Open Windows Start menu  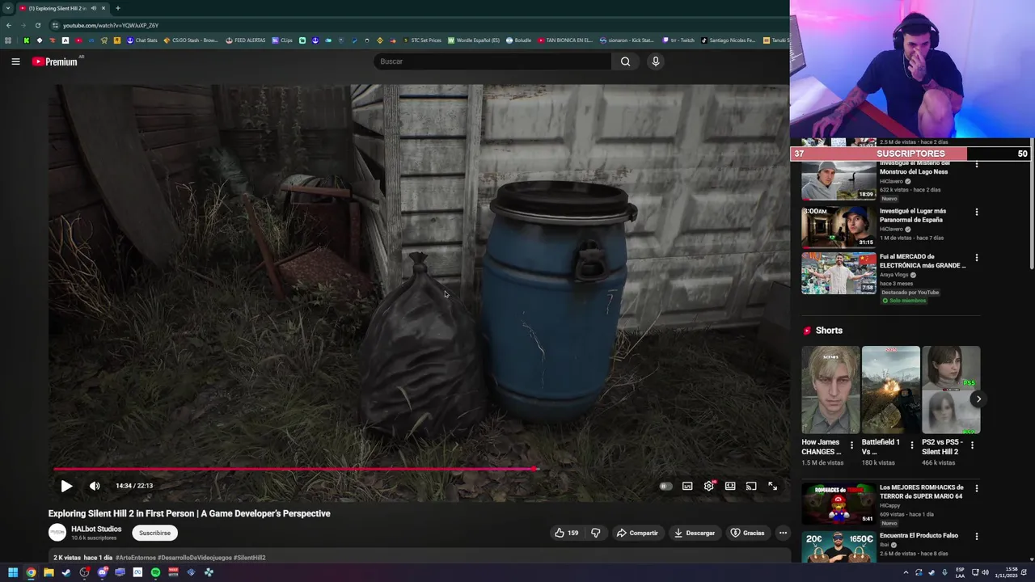pos(13,572)
